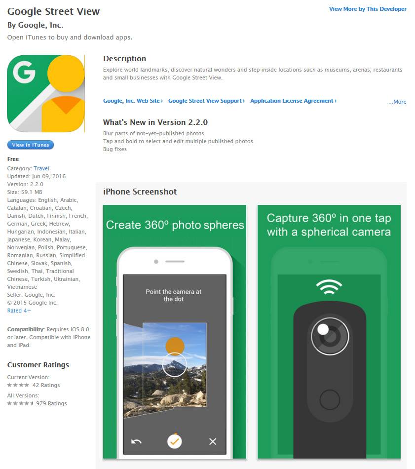Click View in iTunes button

31,145
